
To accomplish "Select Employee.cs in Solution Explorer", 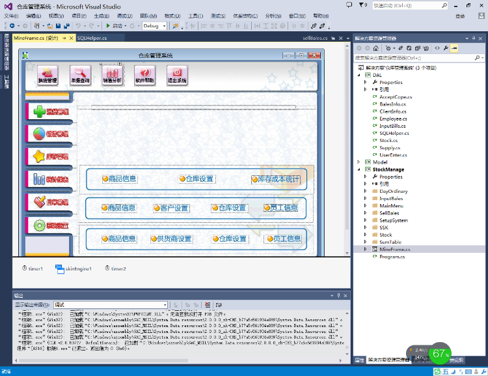I will click(x=393, y=119).
